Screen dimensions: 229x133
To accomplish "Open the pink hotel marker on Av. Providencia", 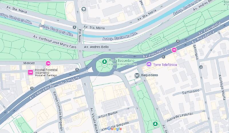I will pyautogui.click(x=174, y=50).
